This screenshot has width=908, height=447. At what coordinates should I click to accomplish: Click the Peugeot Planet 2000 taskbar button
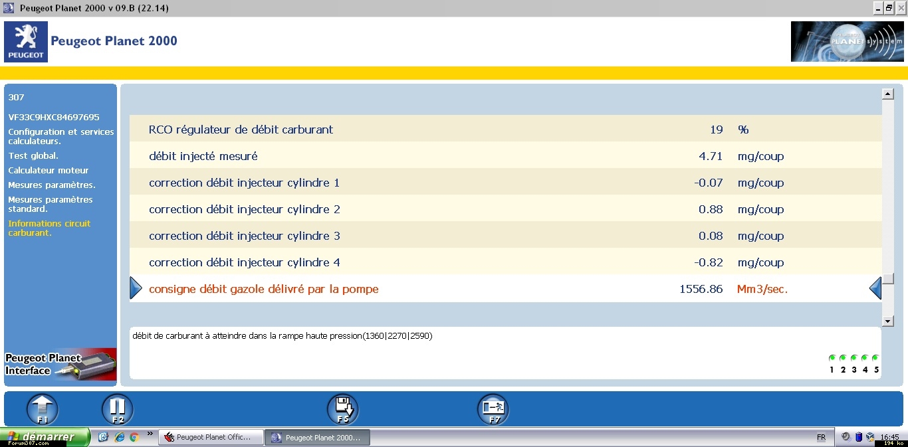(317, 438)
